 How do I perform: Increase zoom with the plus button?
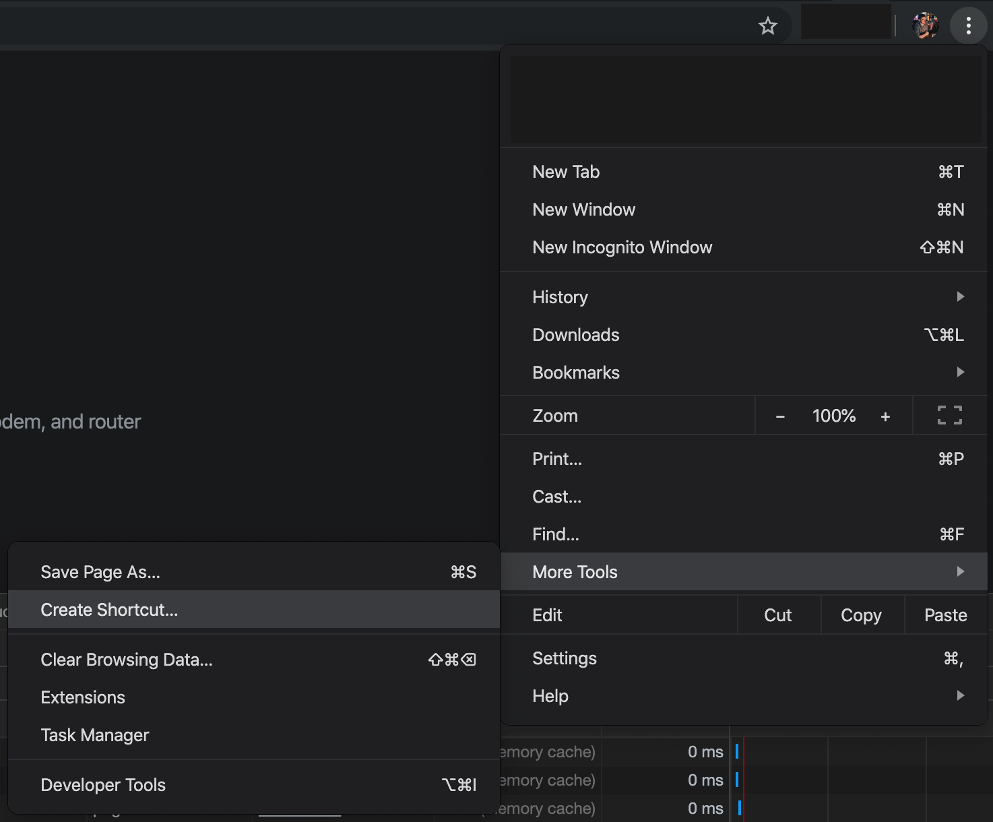885,416
